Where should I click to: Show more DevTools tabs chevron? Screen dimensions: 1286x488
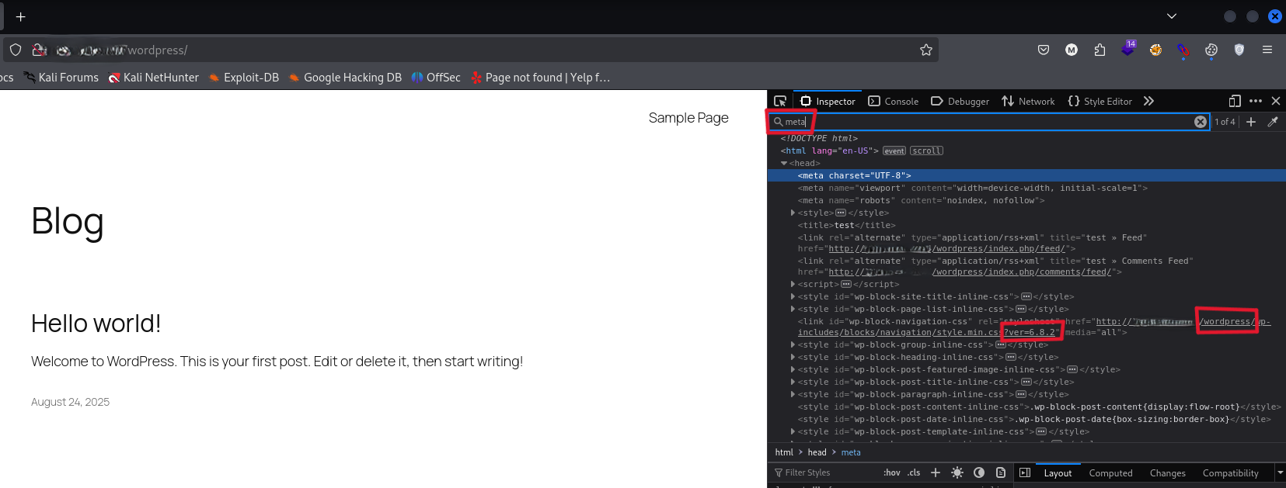click(x=1148, y=101)
